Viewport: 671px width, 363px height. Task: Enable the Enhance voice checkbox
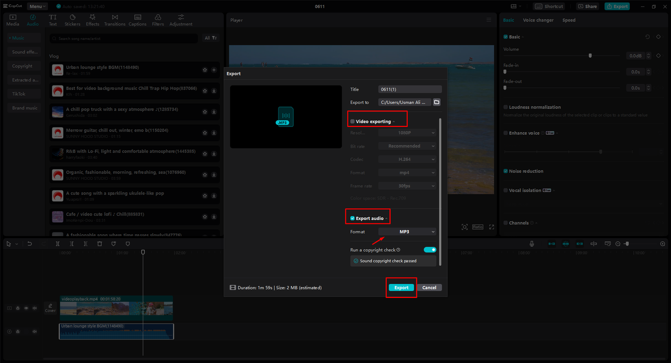pyautogui.click(x=505, y=133)
